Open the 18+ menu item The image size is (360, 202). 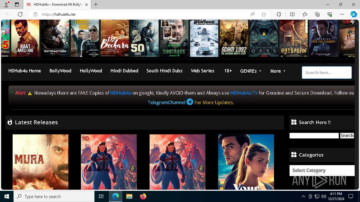[228, 71]
